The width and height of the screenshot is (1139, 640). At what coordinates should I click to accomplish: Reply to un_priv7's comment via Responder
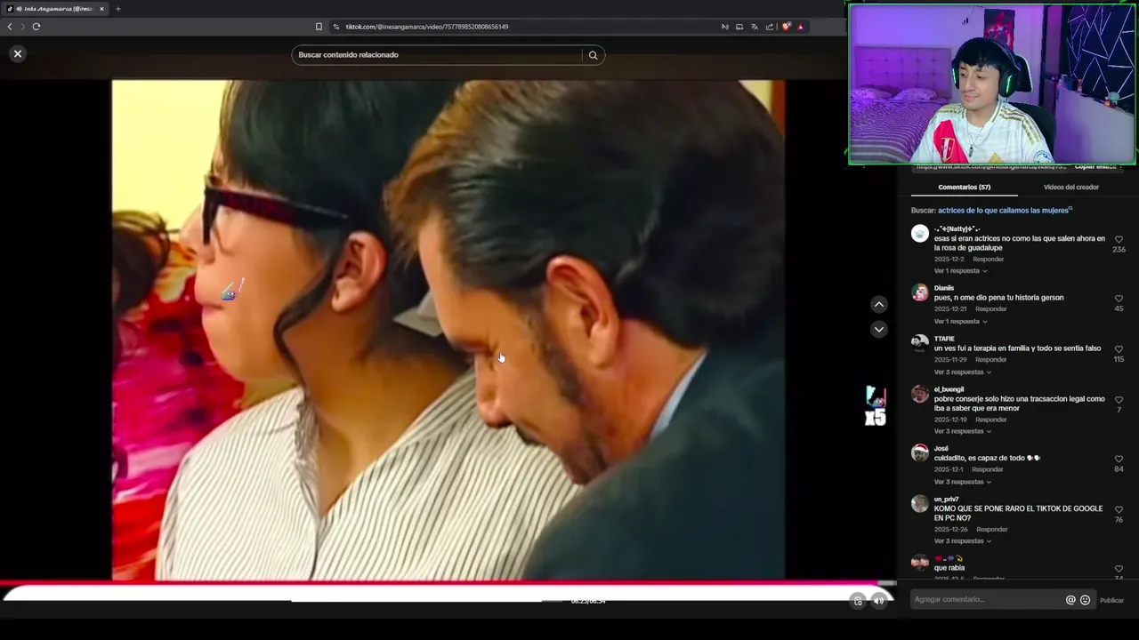click(x=992, y=530)
